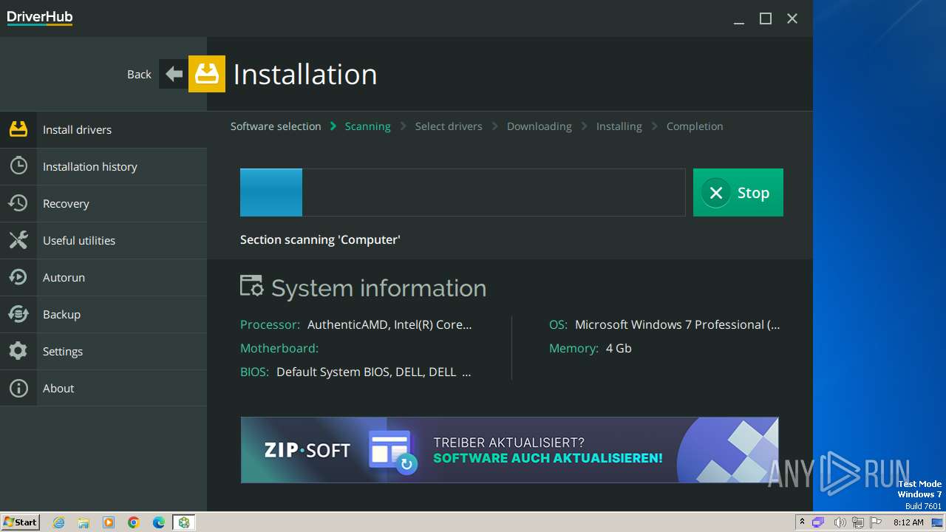Click the Autorun icon in sidebar
This screenshot has width=946, height=532.
(x=18, y=277)
